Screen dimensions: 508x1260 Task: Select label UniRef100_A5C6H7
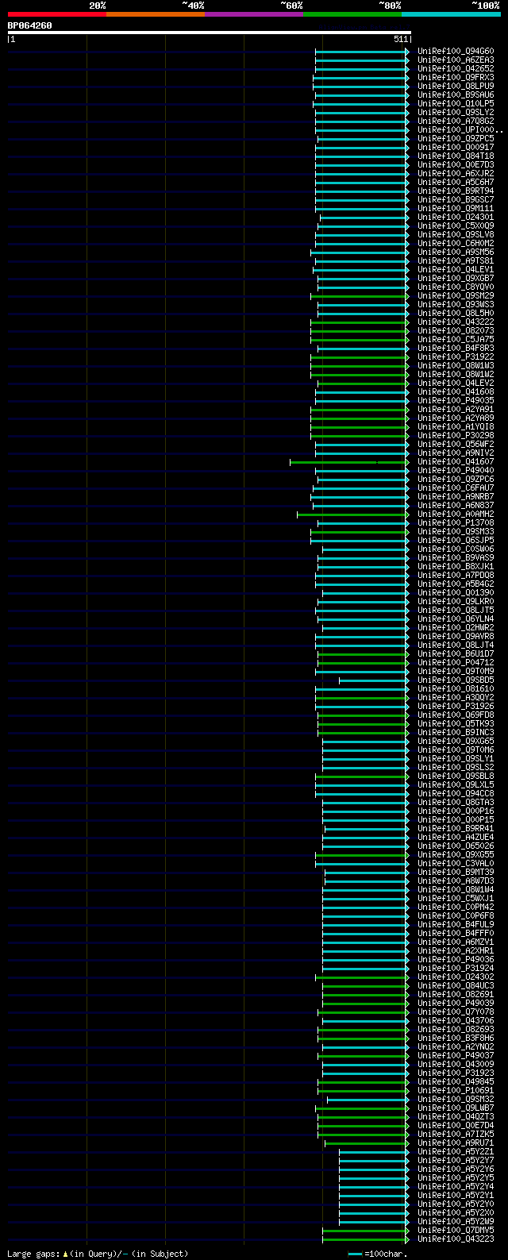[456, 182]
